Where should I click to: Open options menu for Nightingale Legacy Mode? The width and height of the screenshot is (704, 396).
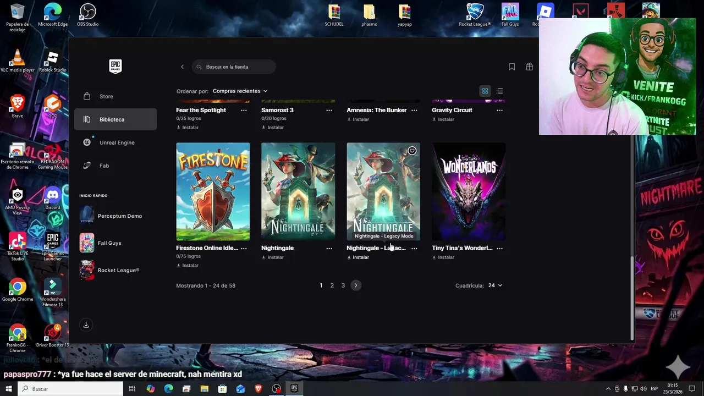coord(414,248)
